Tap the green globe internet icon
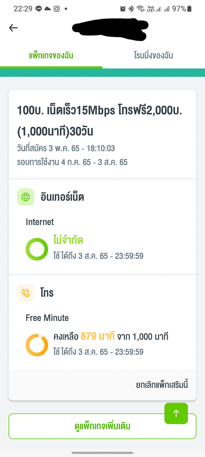Viewport: 205px width, 457px height. tap(26, 197)
